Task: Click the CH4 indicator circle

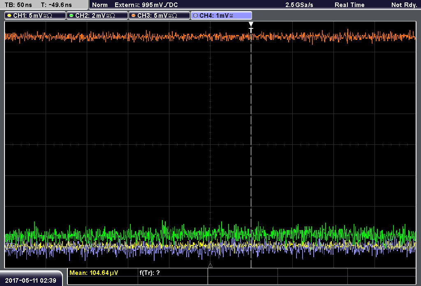Action: [195, 16]
